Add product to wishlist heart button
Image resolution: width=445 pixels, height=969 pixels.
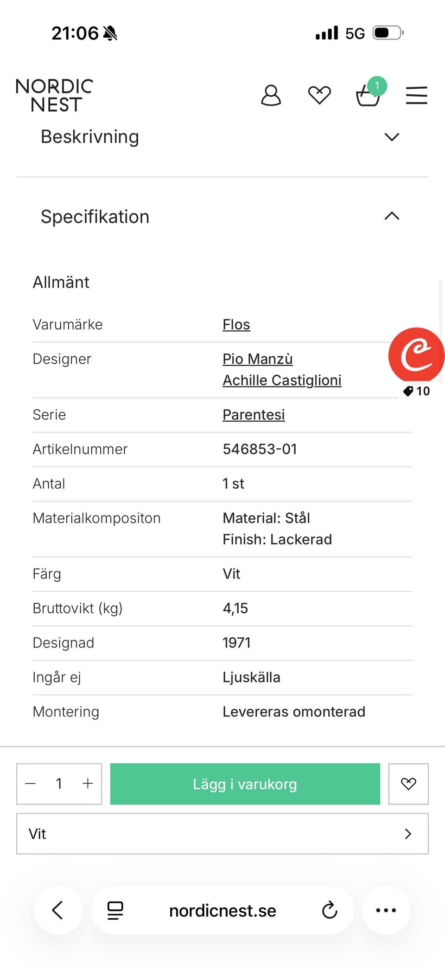pyautogui.click(x=408, y=784)
